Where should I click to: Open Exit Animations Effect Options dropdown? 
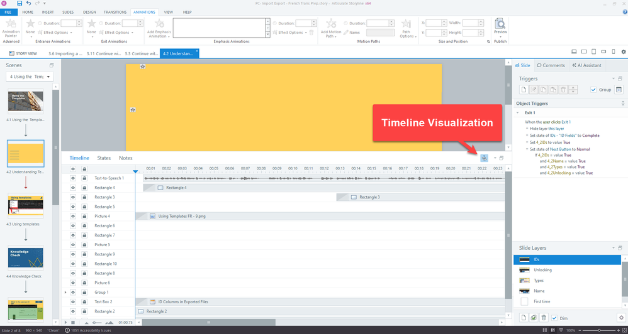click(x=117, y=33)
